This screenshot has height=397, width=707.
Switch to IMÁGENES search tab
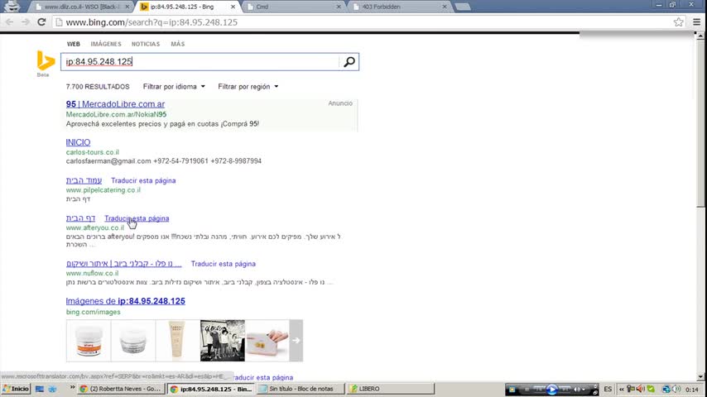(106, 44)
